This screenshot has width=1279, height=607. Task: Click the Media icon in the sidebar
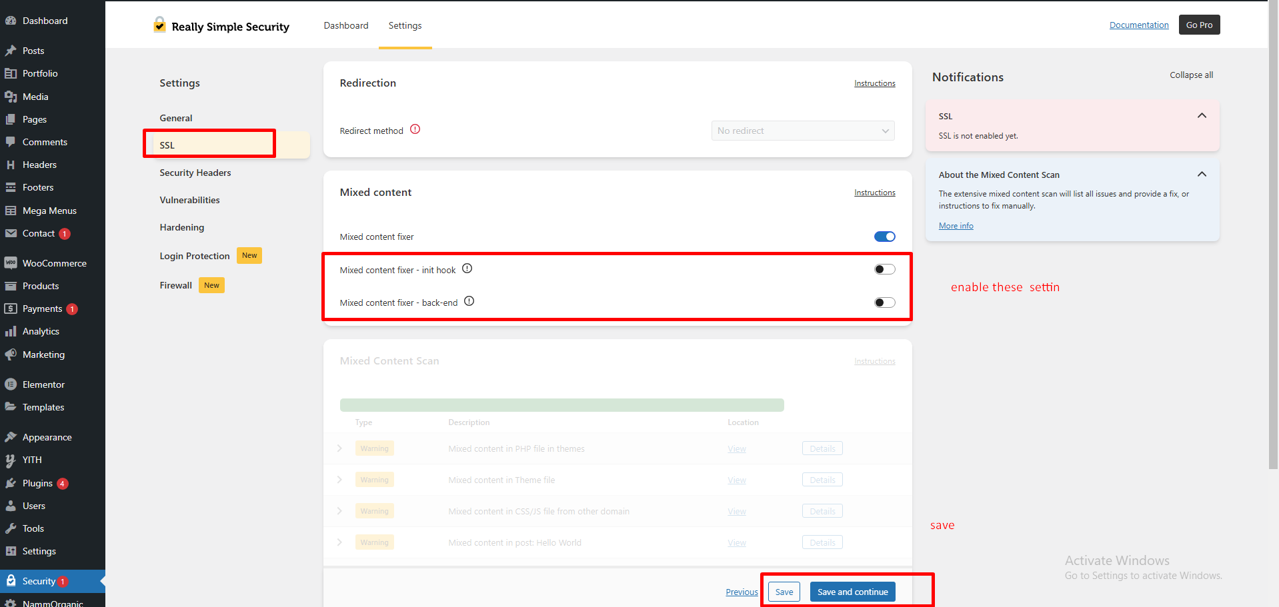(11, 97)
